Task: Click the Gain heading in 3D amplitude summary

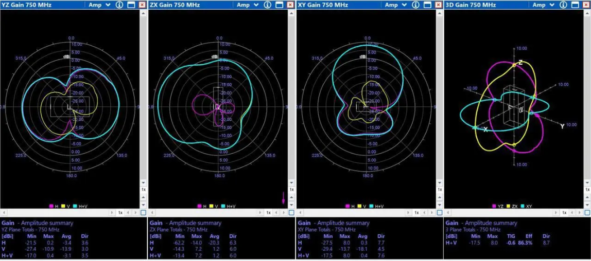Action: (x=451, y=223)
